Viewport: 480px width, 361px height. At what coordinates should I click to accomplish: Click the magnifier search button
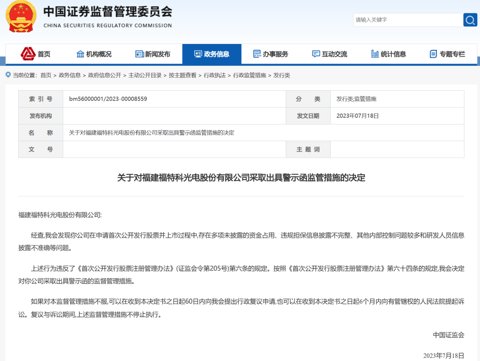(470, 20)
